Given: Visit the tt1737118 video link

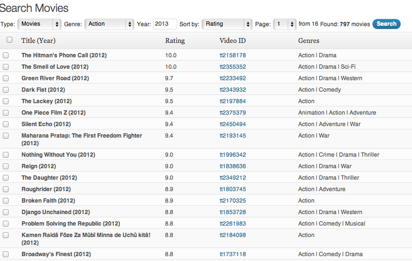Looking at the screenshot, I should click(x=232, y=254).
